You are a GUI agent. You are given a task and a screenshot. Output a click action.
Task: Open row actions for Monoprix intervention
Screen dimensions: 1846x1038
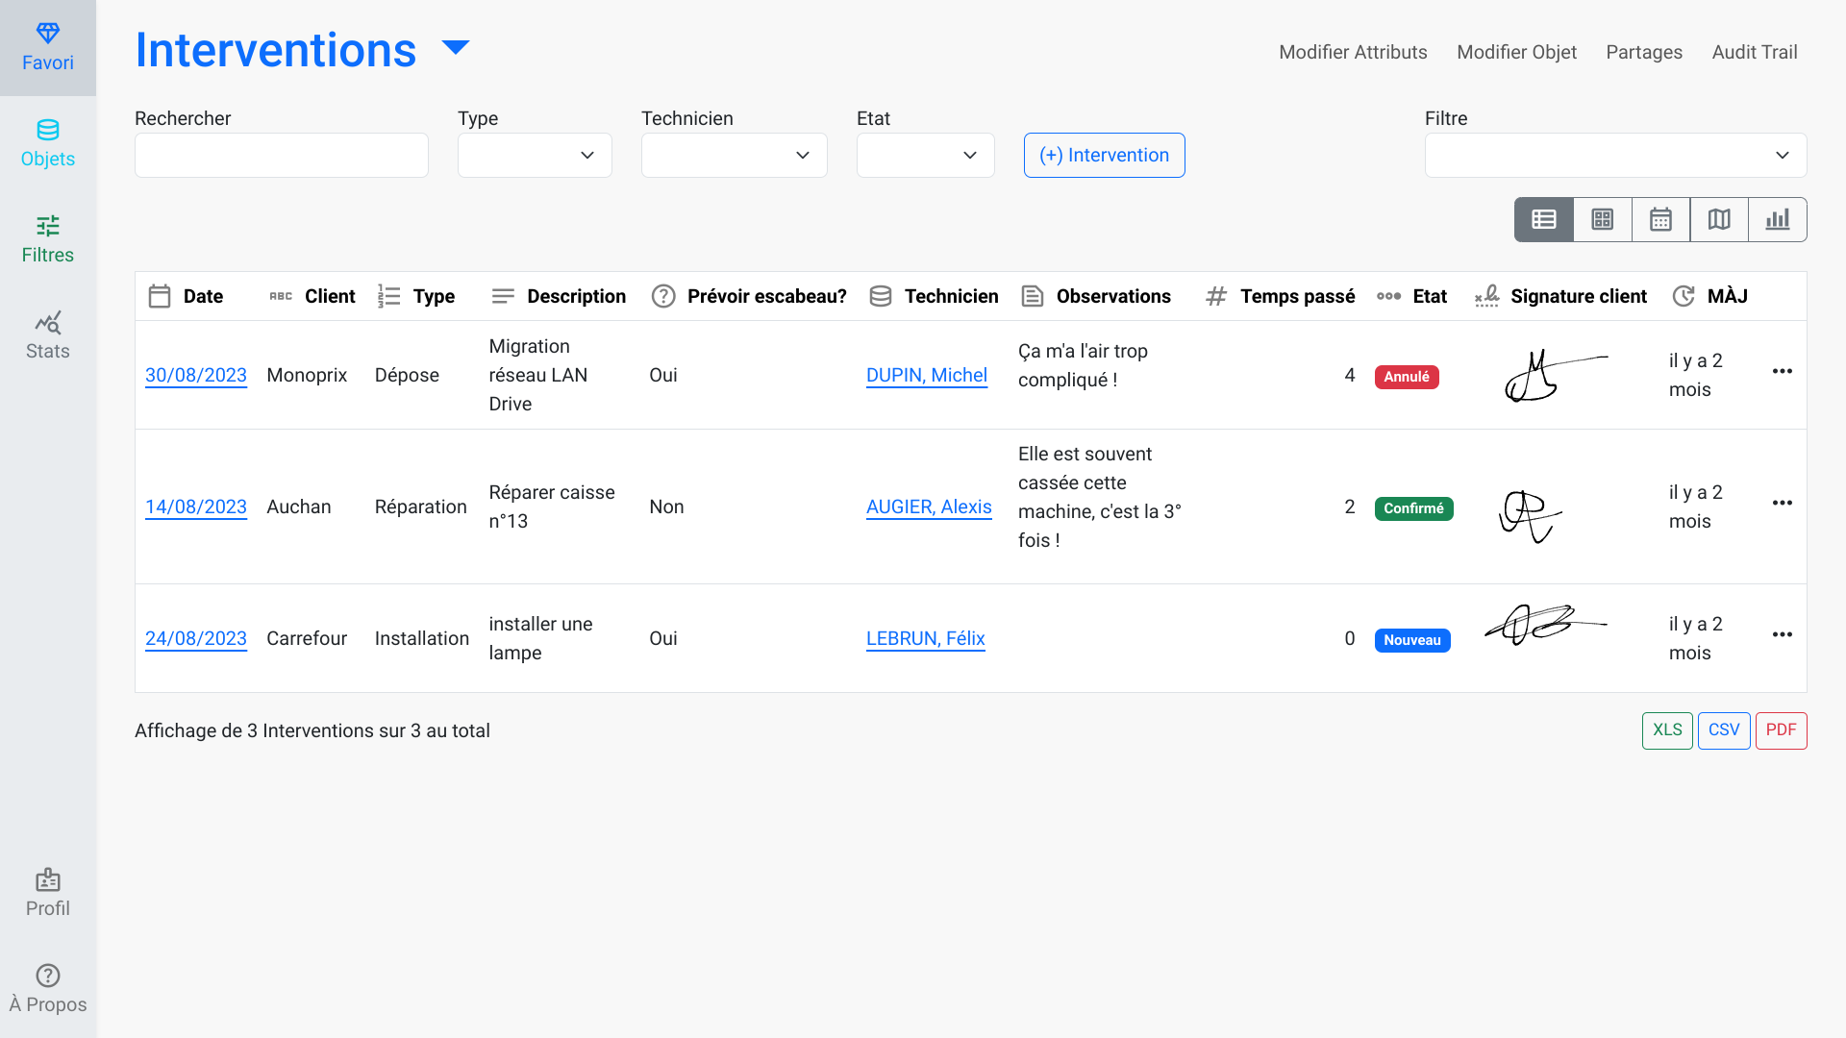click(x=1782, y=372)
